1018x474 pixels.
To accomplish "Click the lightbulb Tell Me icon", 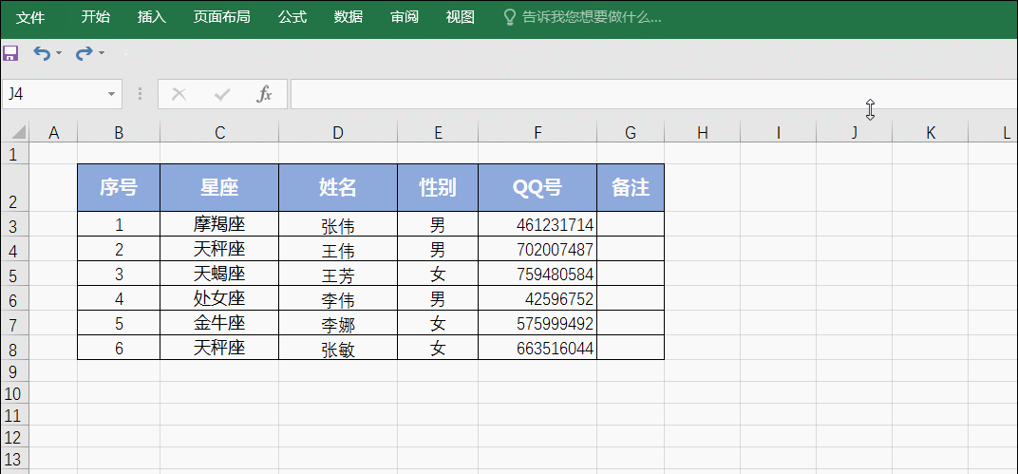I will click(509, 17).
